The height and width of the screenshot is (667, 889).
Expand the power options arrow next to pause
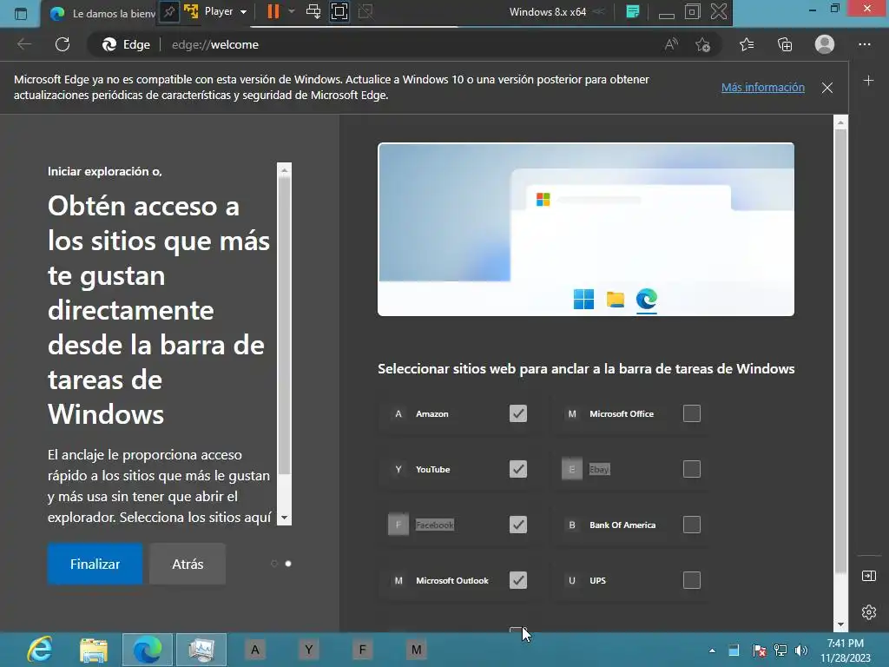[292, 11]
